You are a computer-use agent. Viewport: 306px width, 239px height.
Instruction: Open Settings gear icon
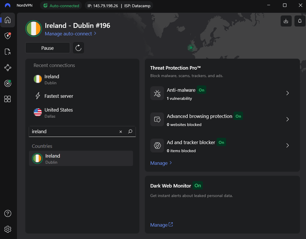(x=7, y=229)
